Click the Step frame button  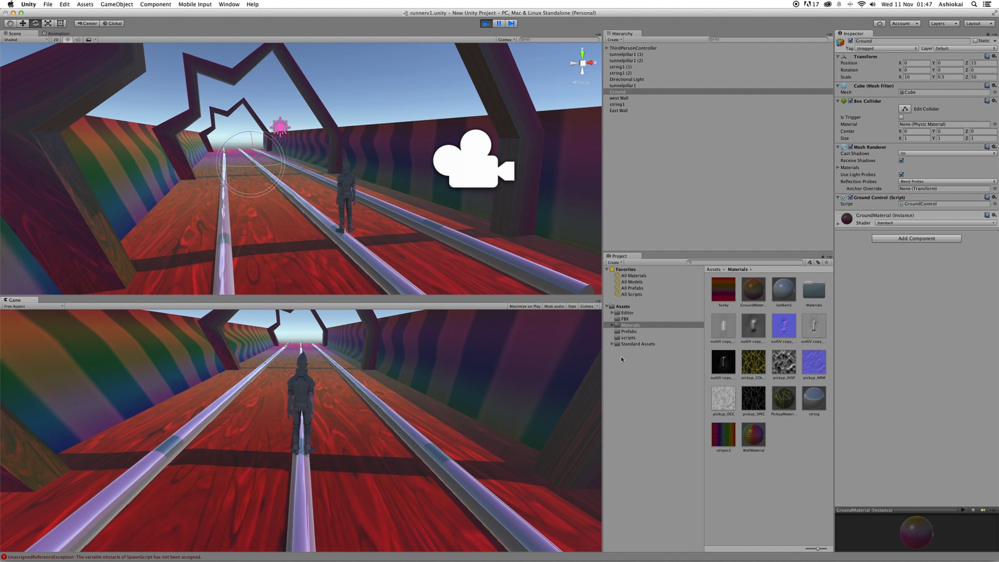[x=512, y=23]
